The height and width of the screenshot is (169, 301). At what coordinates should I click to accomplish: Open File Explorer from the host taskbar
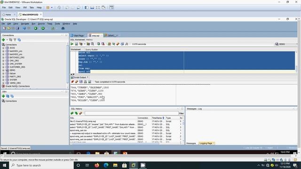pyautogui.click(x=115, y=165)
